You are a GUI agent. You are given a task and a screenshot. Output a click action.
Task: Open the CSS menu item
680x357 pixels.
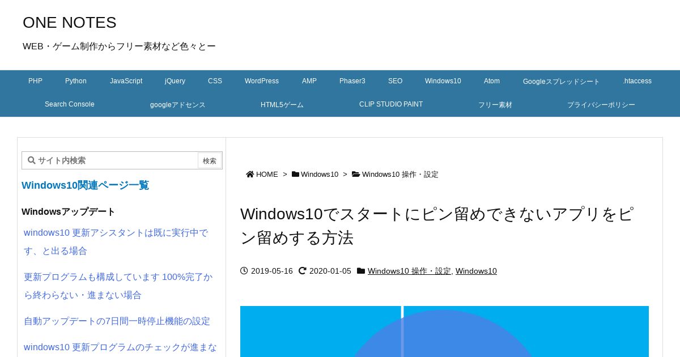click(x=215, y=81)
